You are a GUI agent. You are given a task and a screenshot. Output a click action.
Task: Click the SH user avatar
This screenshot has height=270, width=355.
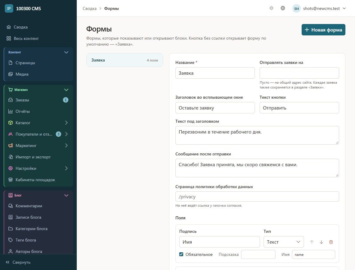click(x=296, y=8)
